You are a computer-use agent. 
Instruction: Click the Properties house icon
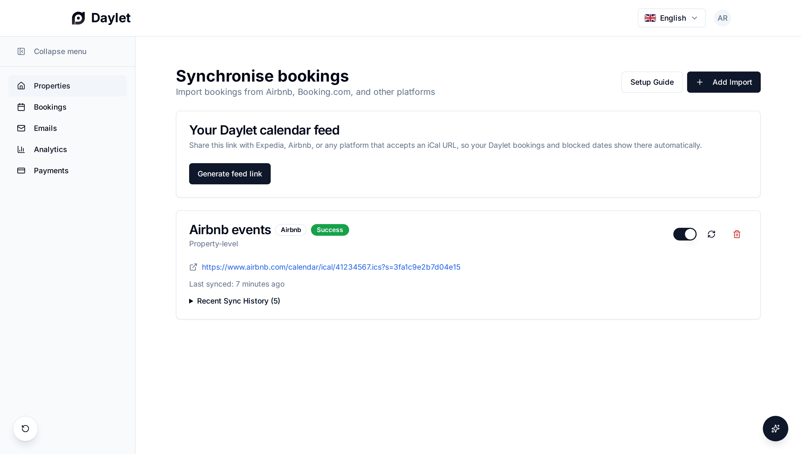click(21, 86)
